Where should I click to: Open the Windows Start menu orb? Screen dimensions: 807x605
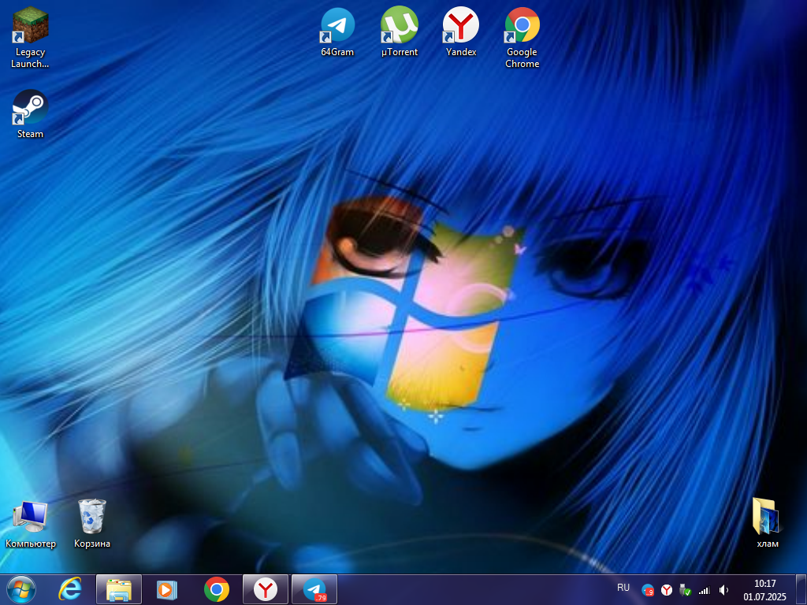pyautogui.click(x=21, y=589)
